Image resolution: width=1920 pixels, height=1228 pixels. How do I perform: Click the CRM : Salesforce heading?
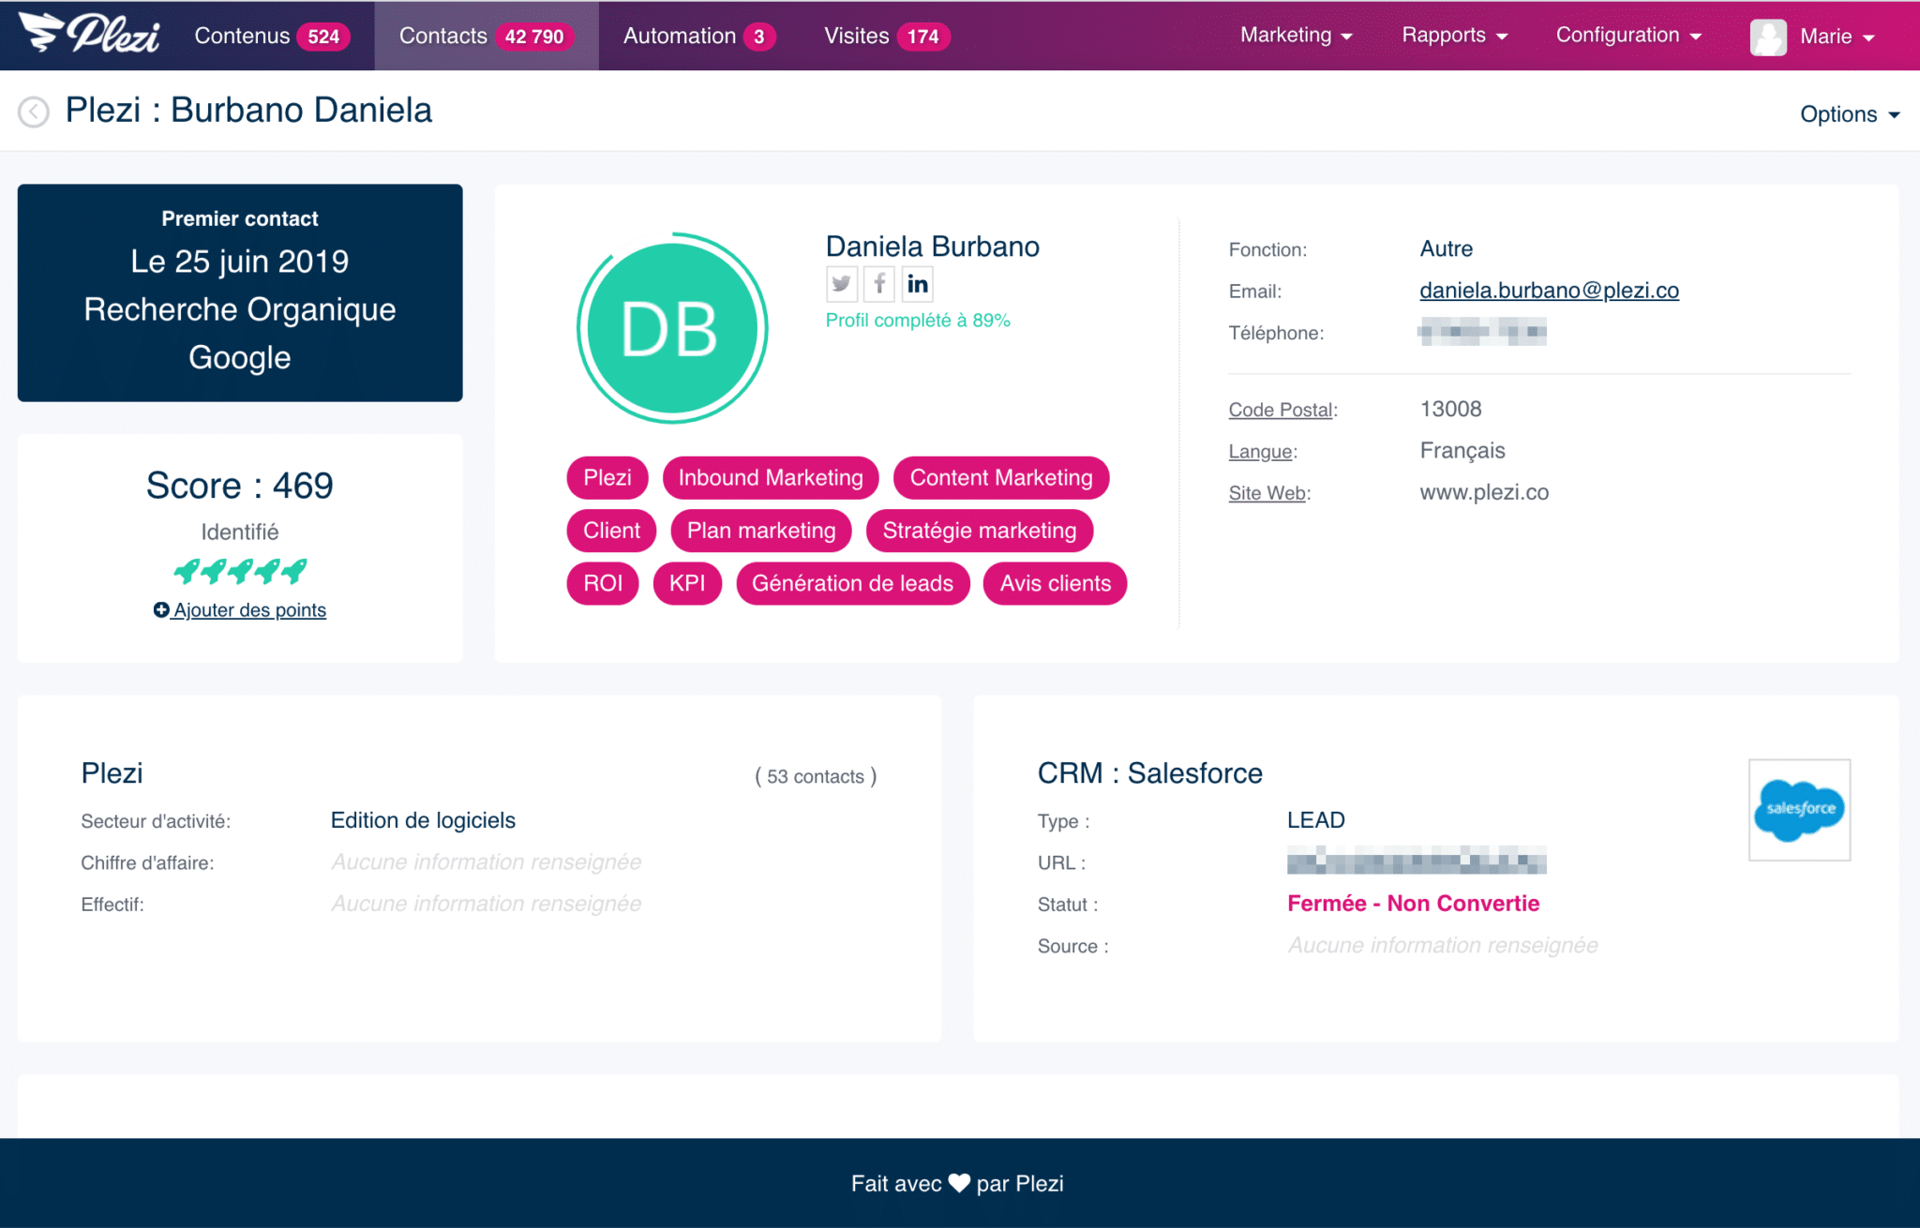point(1150,773)
